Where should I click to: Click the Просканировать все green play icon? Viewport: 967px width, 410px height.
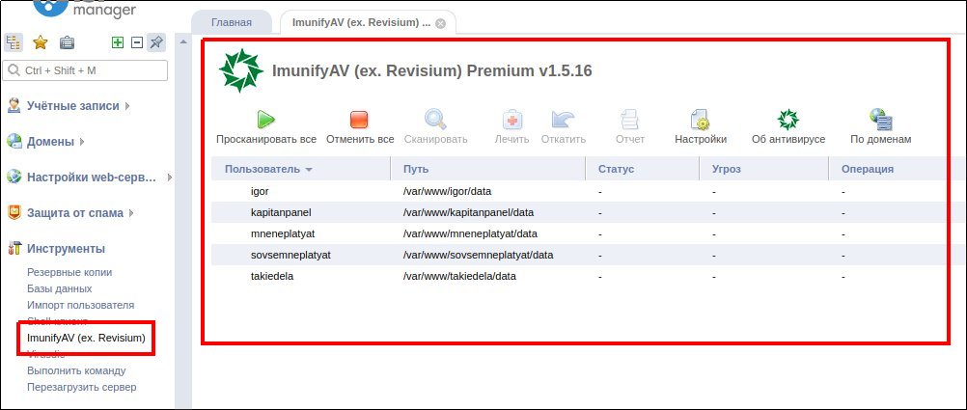[x=265, y=119]
